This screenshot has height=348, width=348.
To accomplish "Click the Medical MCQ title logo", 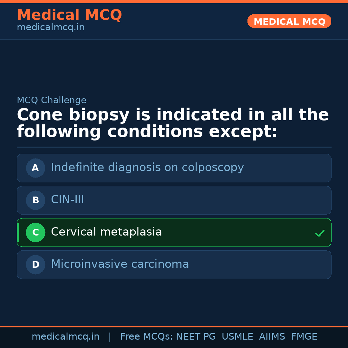I will pos(69,15).
